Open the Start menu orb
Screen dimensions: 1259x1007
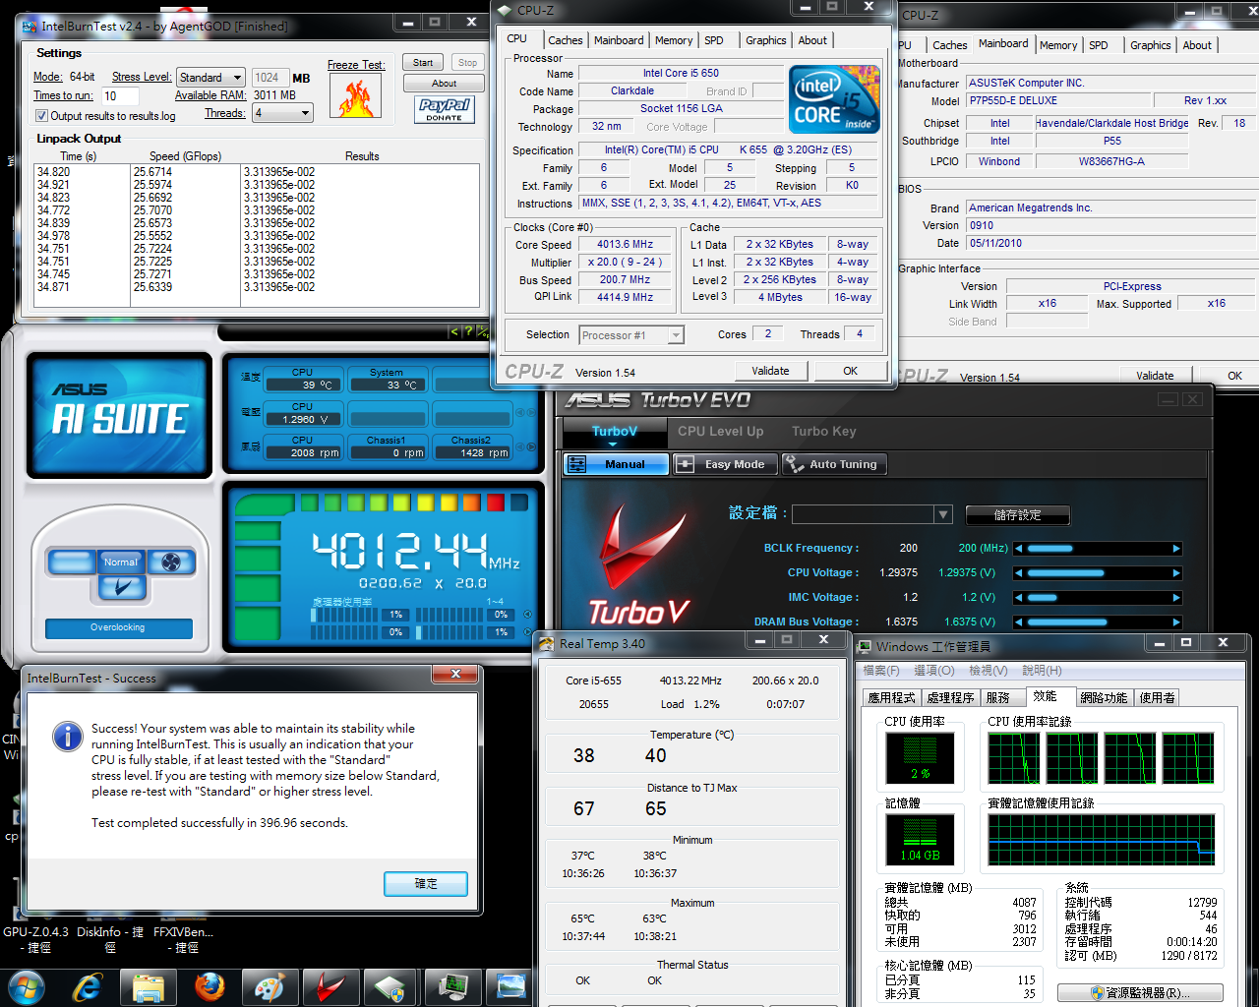pyautogui.click(x=26, y=987)
